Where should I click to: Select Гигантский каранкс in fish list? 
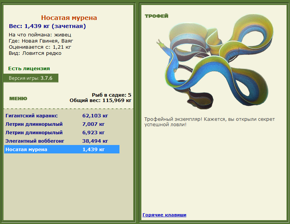[62, 115]
